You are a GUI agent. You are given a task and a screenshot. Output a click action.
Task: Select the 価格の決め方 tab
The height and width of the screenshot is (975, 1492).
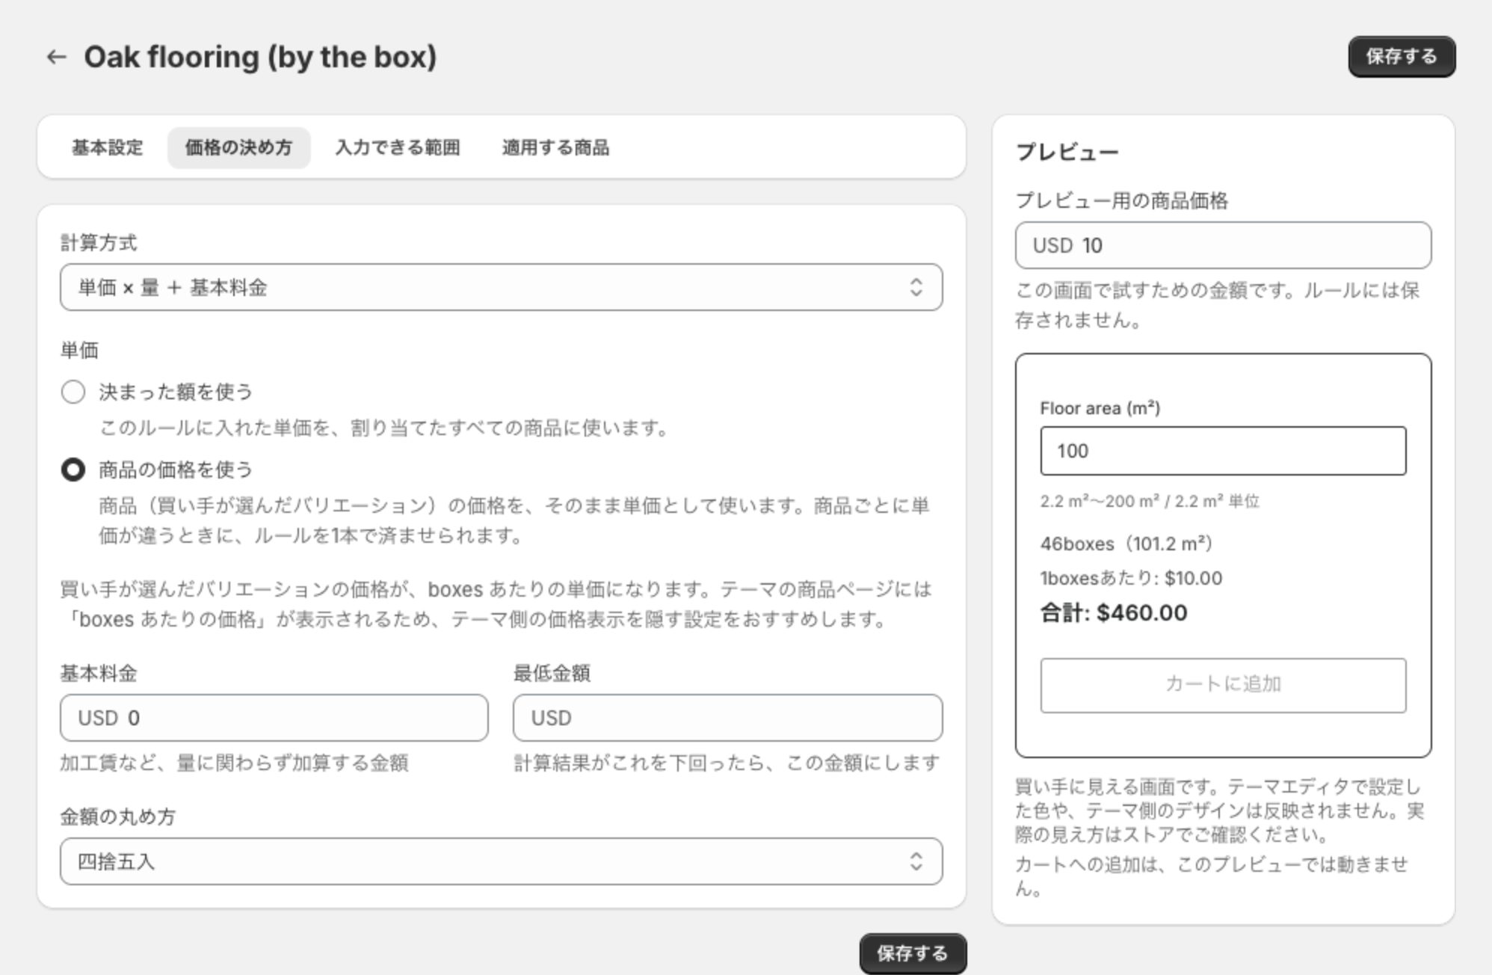point(238,147)
